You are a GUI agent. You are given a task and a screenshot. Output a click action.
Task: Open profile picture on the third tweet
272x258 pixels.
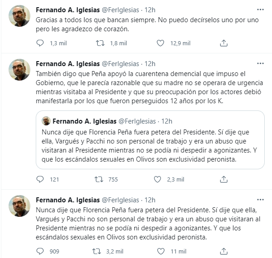pyautogui.click(x=19, y=206)
